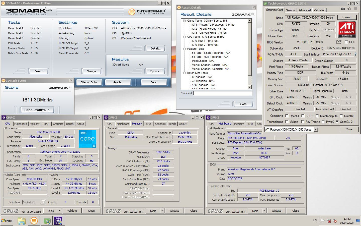Click the 3DMark05 orange taskbar icon
Image resolution: width=361 pixels, height=226 pixels.
click(x=34, y=221)
